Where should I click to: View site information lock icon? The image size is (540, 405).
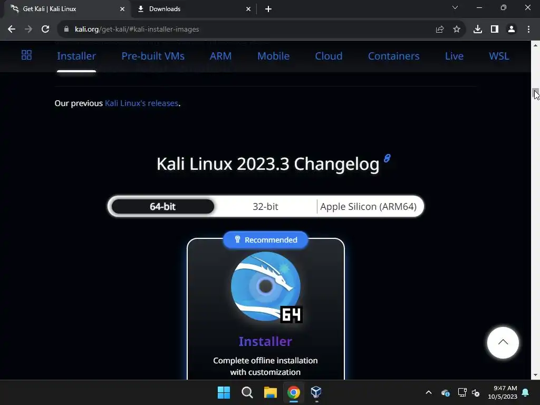click(66, 30)
